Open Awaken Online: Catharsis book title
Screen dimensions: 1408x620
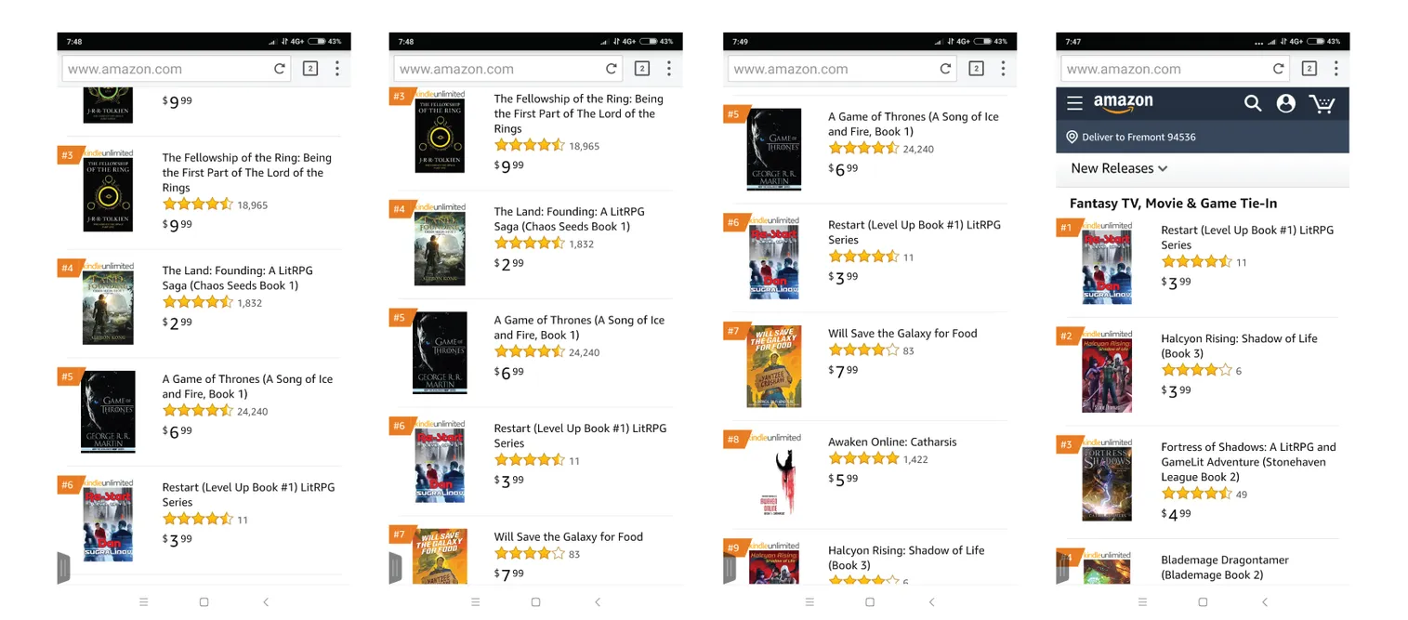(892, 442)
